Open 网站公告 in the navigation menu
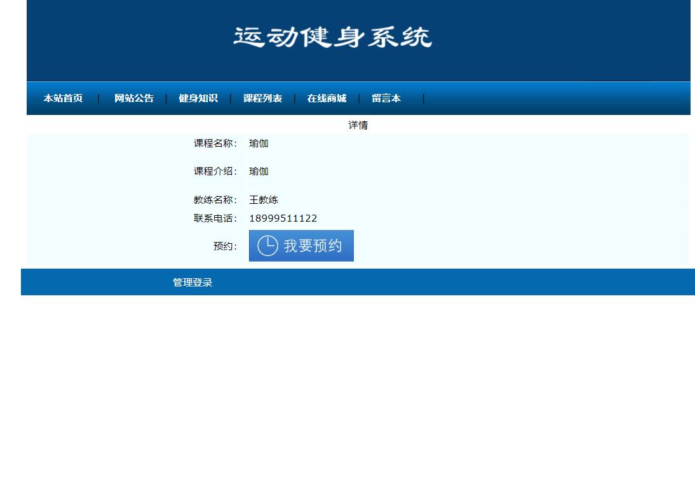 133,98
